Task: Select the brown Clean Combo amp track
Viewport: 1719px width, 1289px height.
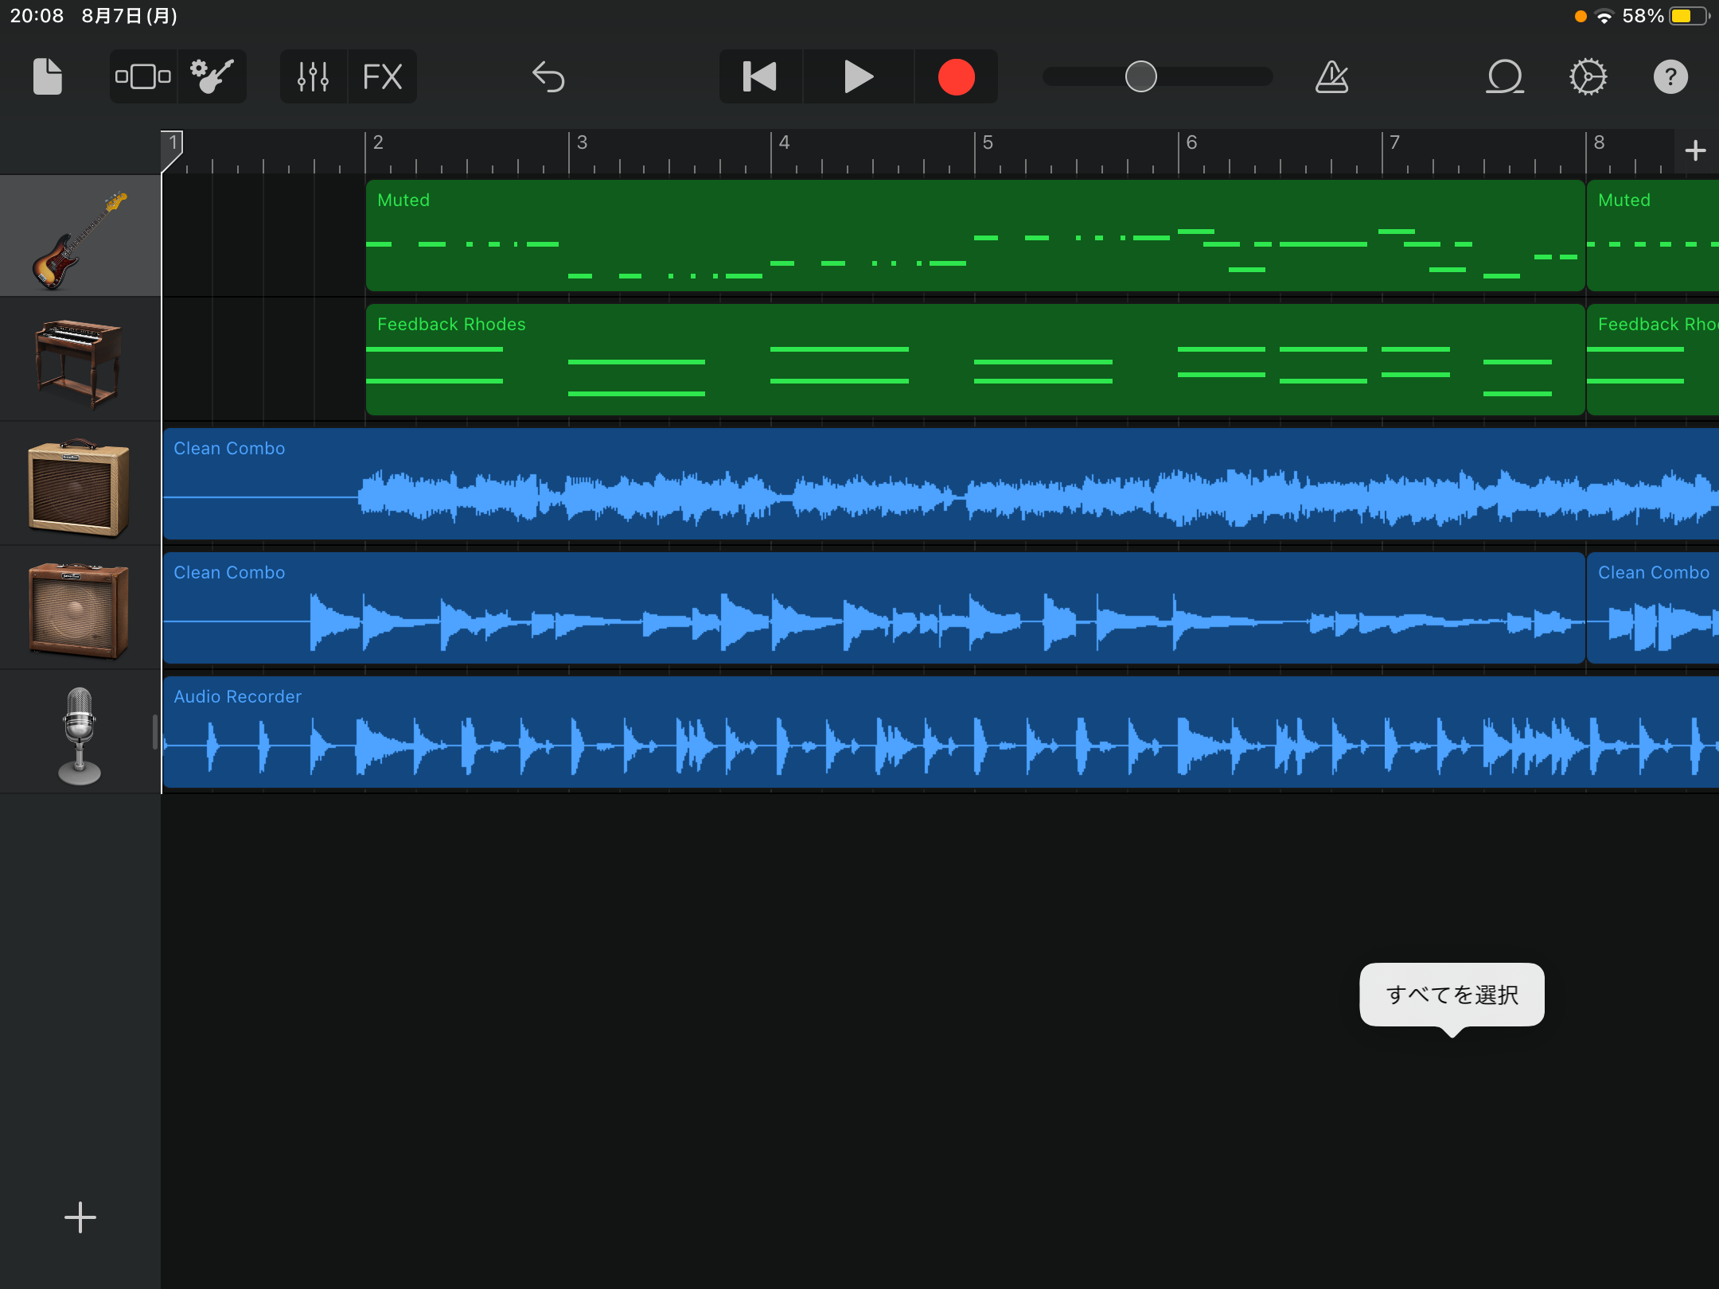Action: click(x=80, y=609)
